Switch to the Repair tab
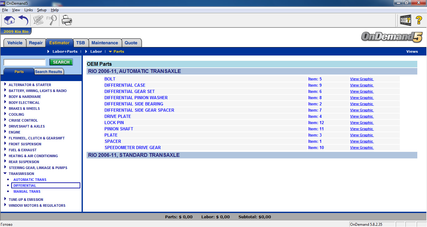 pos(36,43)
